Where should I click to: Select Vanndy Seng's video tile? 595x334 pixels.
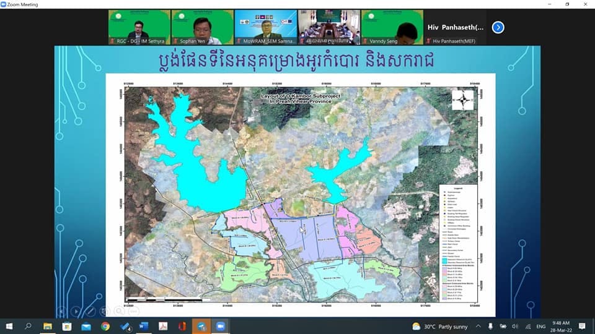pos(392,27)
